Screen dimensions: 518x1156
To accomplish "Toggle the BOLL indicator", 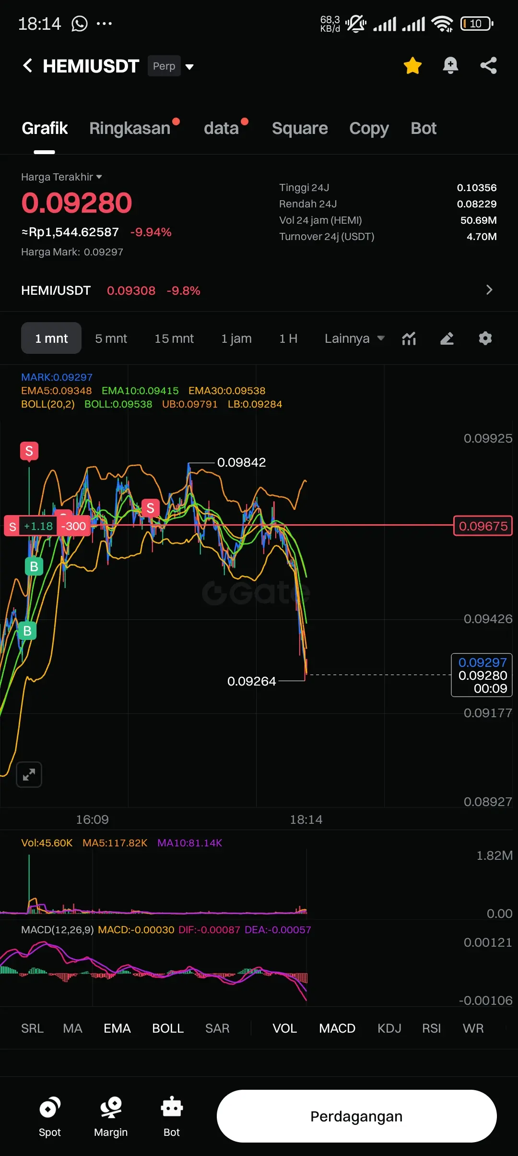I will click(168, 1028).
